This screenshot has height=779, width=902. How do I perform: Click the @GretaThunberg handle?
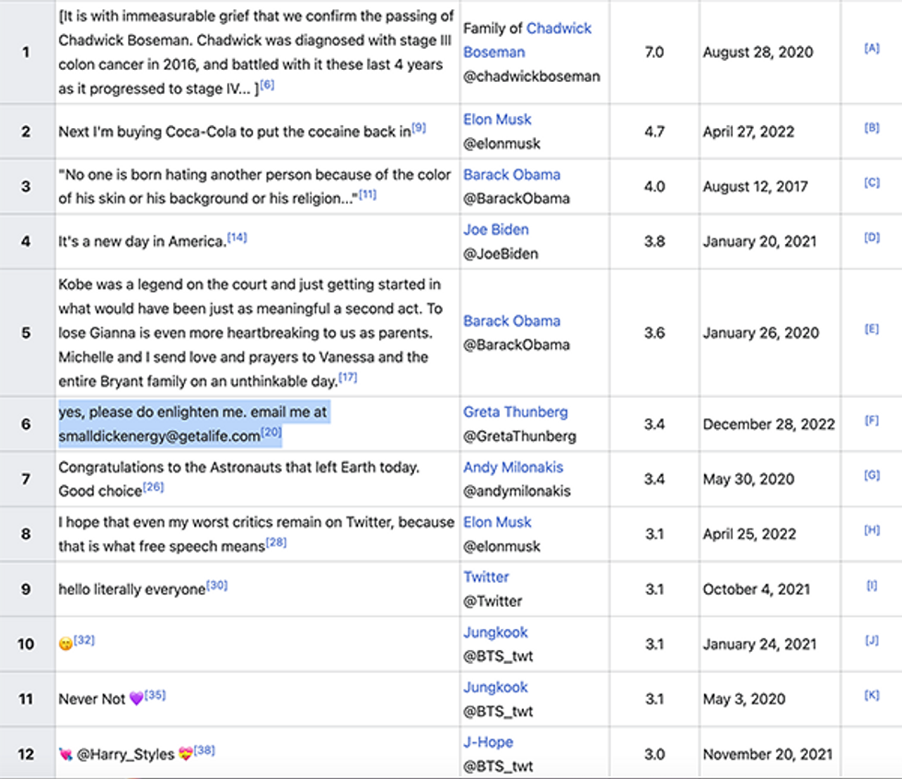pyautogui.click(x=519, y=436)
